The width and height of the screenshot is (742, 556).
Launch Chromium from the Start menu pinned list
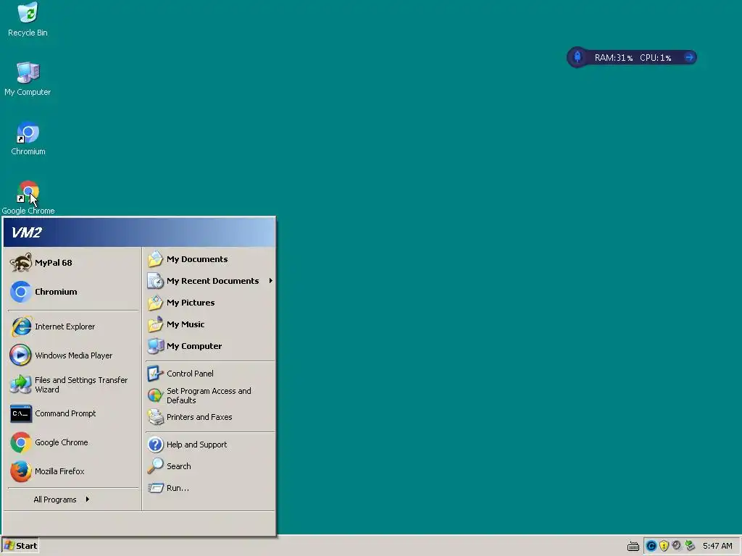tap(72, 292)
